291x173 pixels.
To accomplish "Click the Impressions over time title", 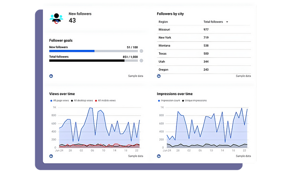I will pos(175,94).
